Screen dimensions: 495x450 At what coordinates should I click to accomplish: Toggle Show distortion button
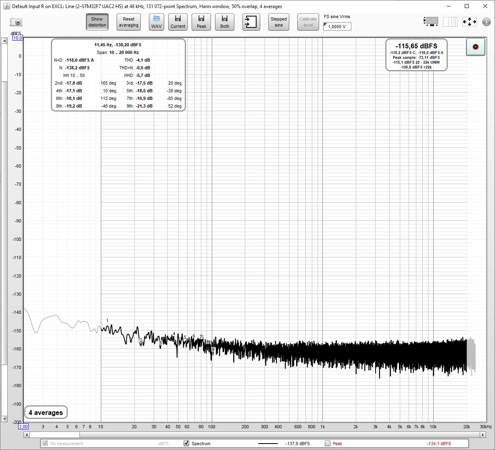point(97,22)
